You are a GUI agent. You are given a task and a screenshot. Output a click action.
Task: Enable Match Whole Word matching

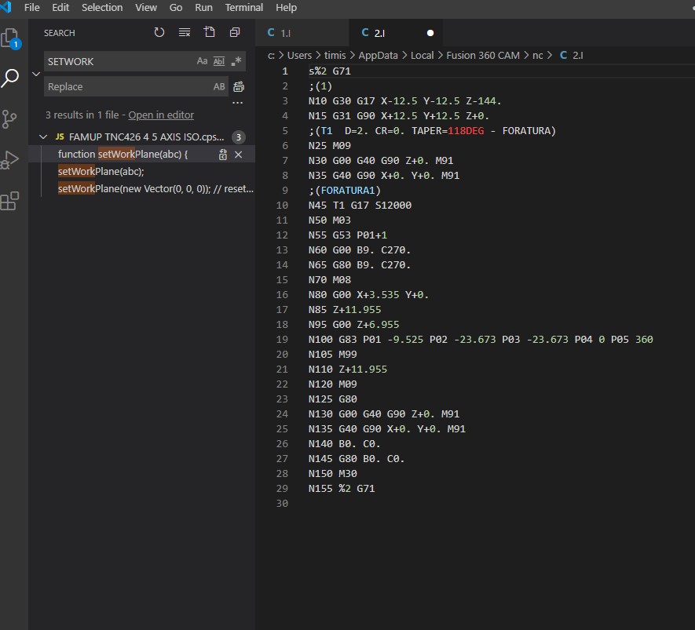(218, 61)
